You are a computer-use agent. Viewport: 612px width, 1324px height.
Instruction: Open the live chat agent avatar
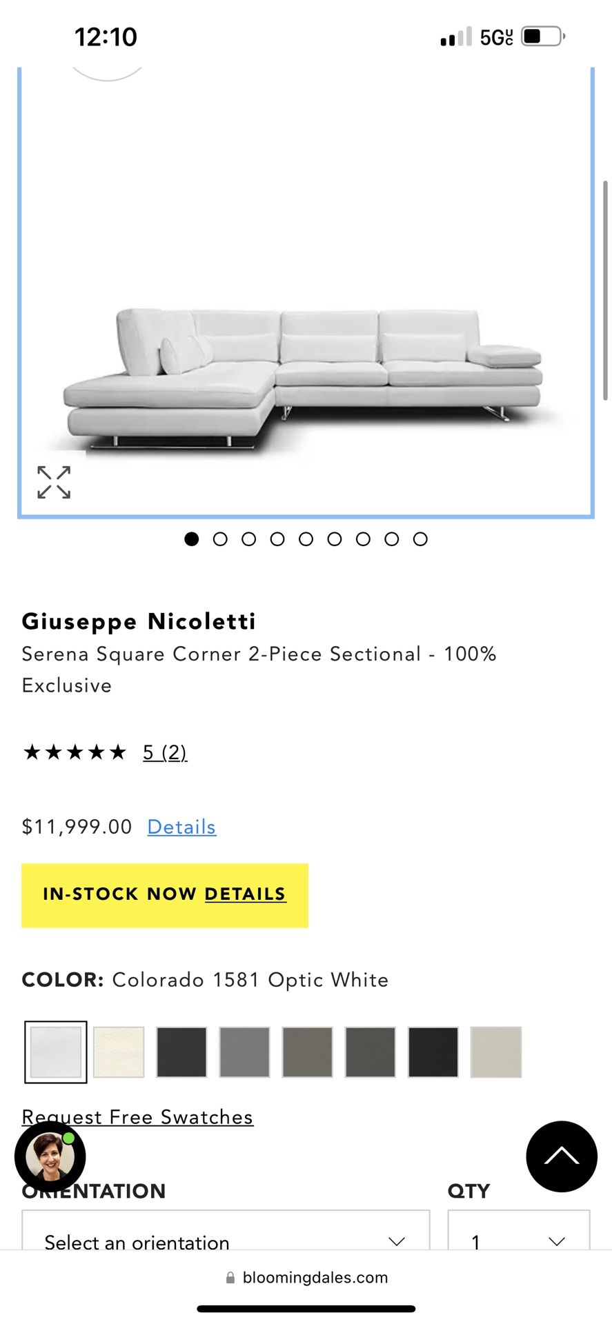coord(50,1157)
